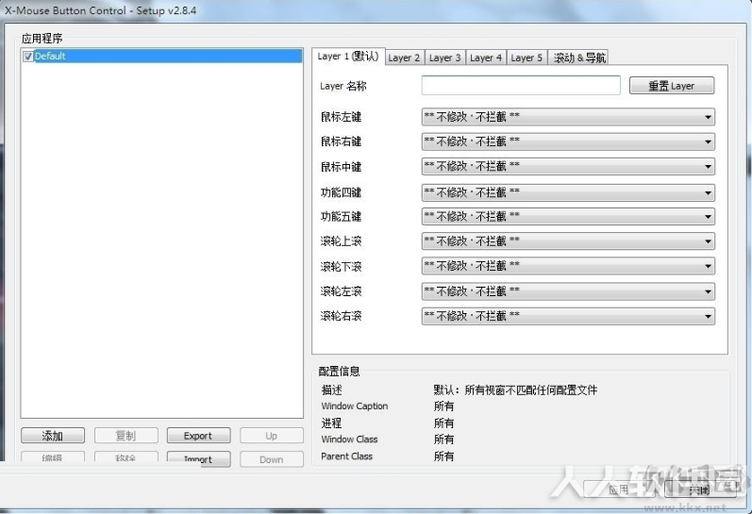Toggle the Default profile checkbox
The image size is (752, 514).
(27, 57)
